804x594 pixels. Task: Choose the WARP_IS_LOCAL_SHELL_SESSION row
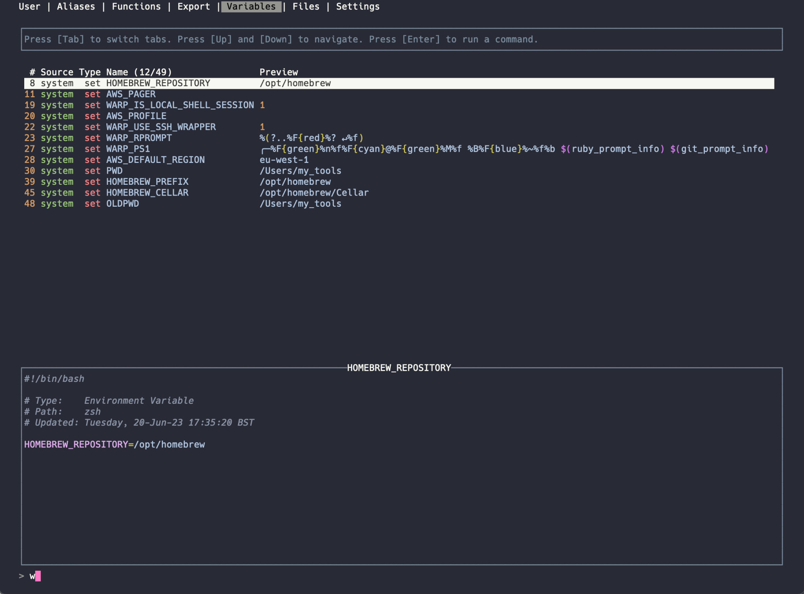(x=180, y=105)
